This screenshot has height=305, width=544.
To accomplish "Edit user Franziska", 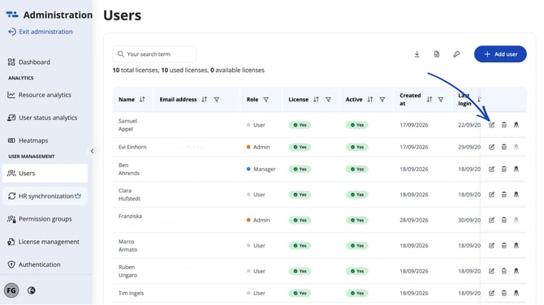I will pos(491,220).
